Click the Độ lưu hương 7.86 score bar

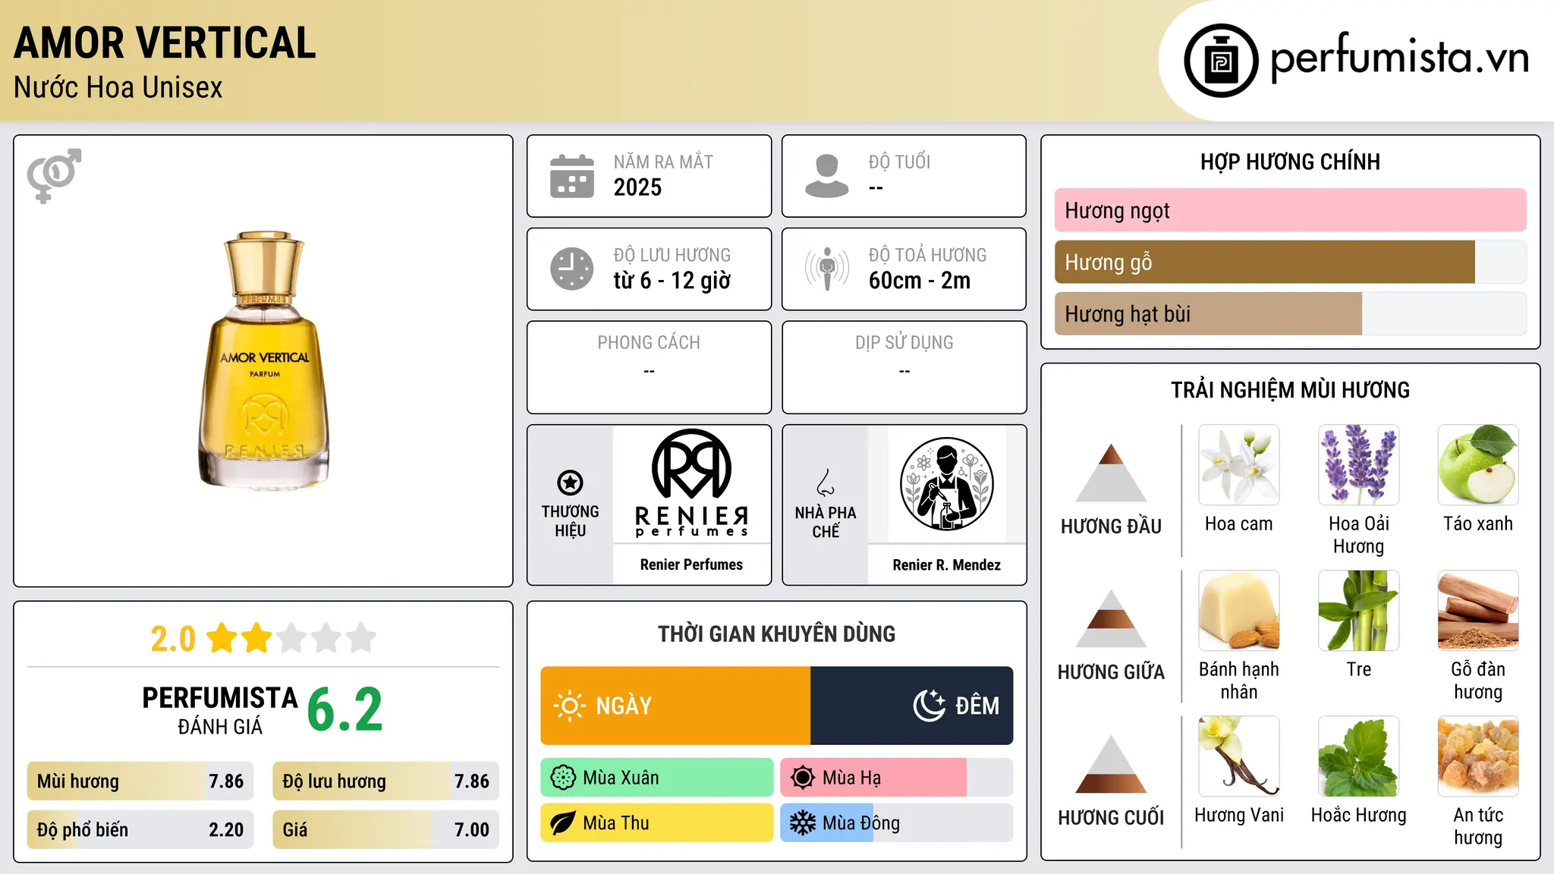[386, 781]
